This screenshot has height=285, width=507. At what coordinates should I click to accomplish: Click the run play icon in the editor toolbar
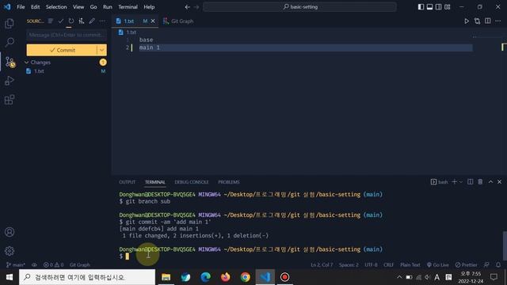pos(467,21)
